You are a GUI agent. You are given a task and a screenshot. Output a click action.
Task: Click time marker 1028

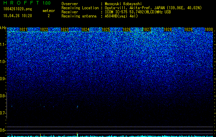(168, 29)
